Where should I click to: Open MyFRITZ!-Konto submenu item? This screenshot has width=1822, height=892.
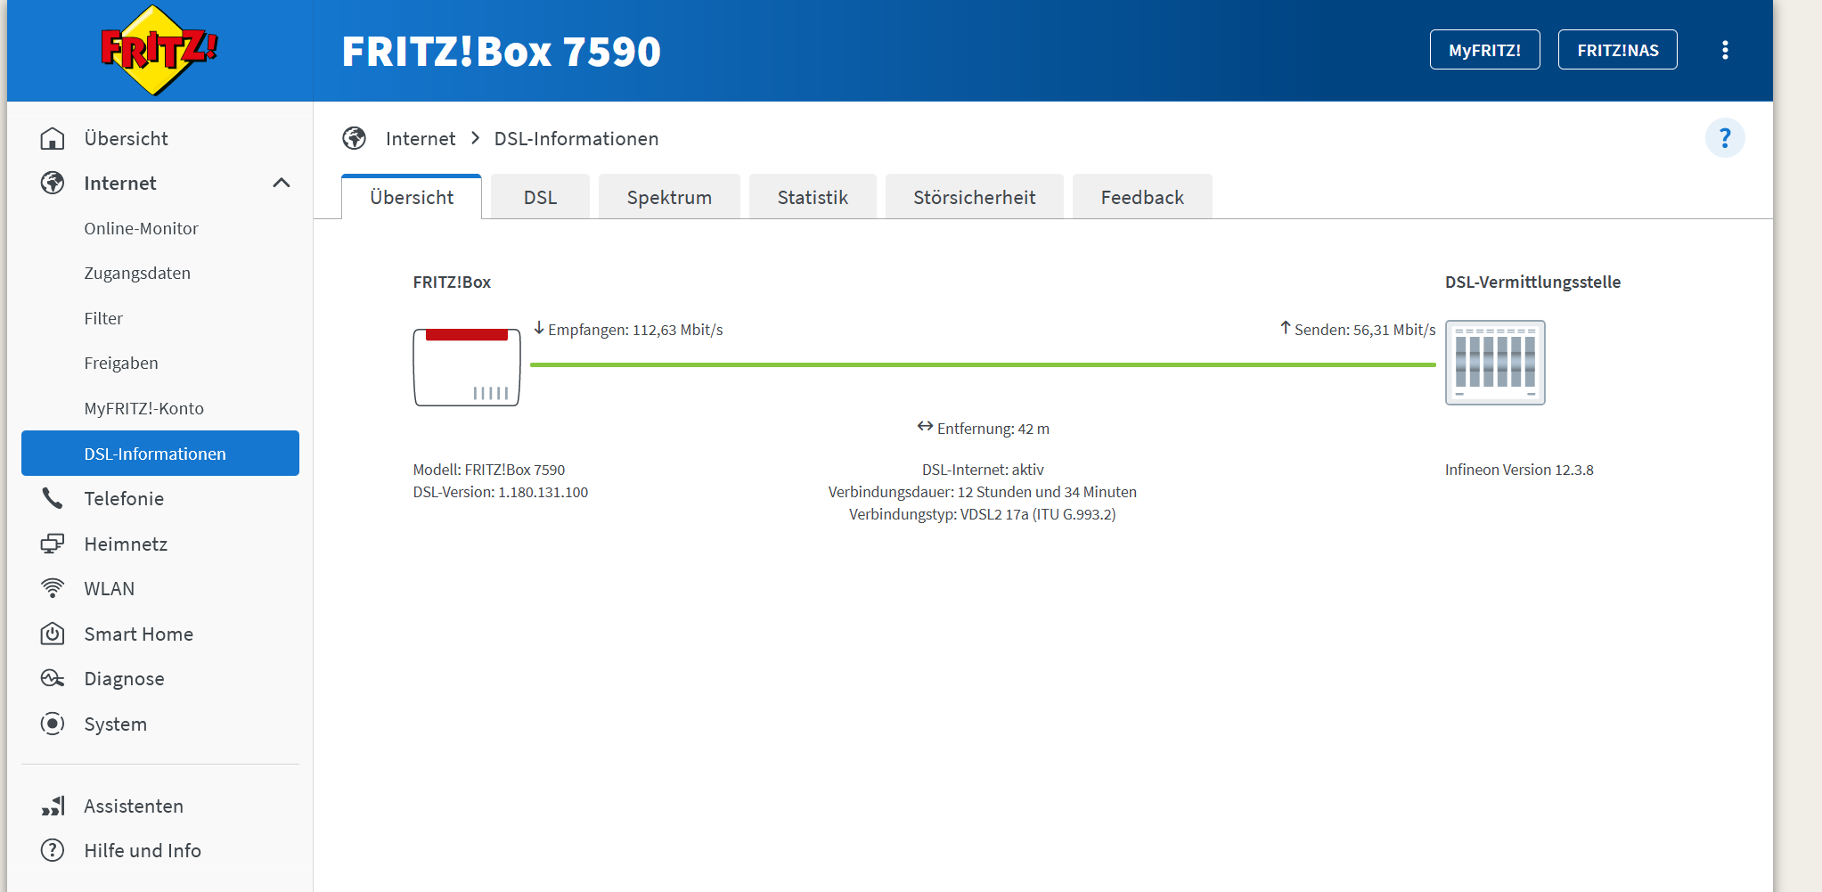click(160, 409)
